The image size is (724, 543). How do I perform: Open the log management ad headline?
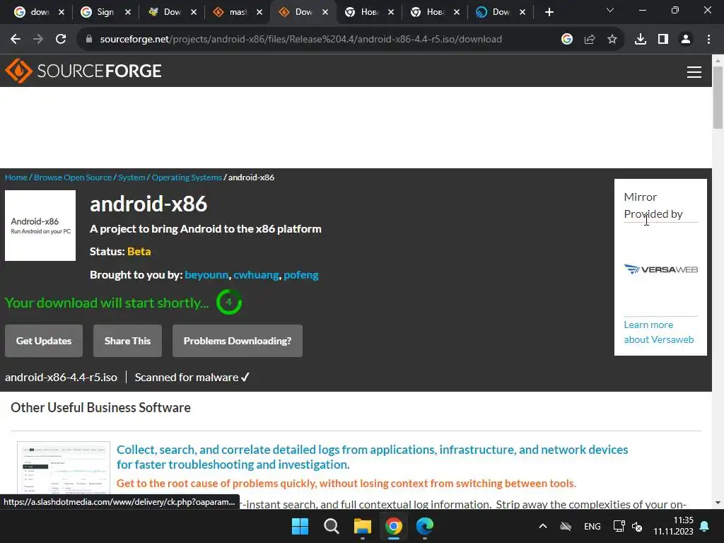(x=372, y=457)
